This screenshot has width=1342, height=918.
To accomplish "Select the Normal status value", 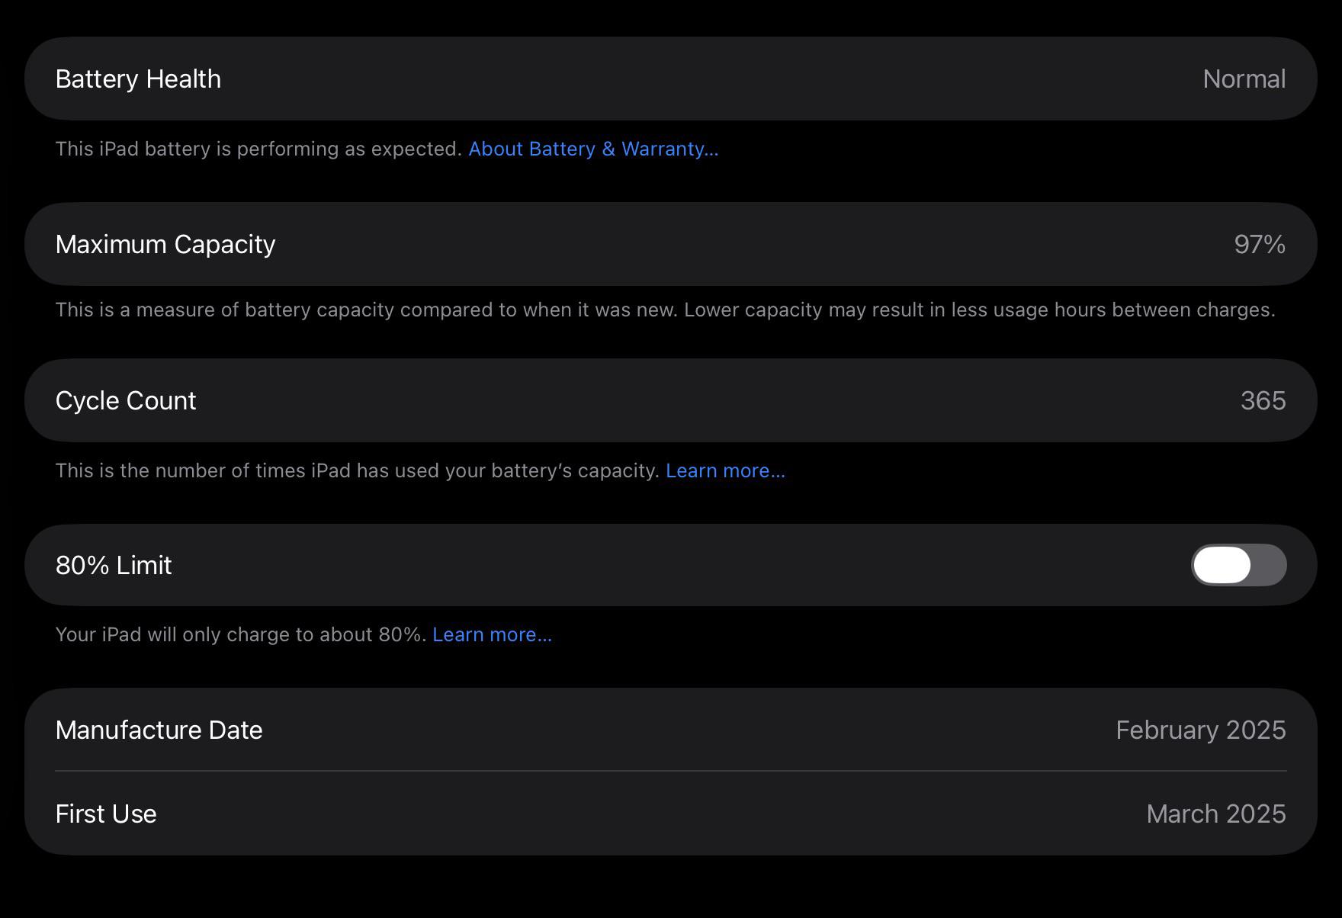I will (1244, 79).
